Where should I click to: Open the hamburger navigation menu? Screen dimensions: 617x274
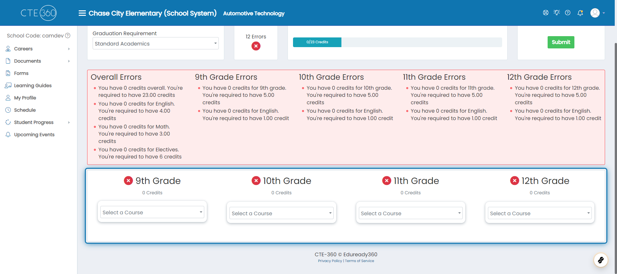82,13
